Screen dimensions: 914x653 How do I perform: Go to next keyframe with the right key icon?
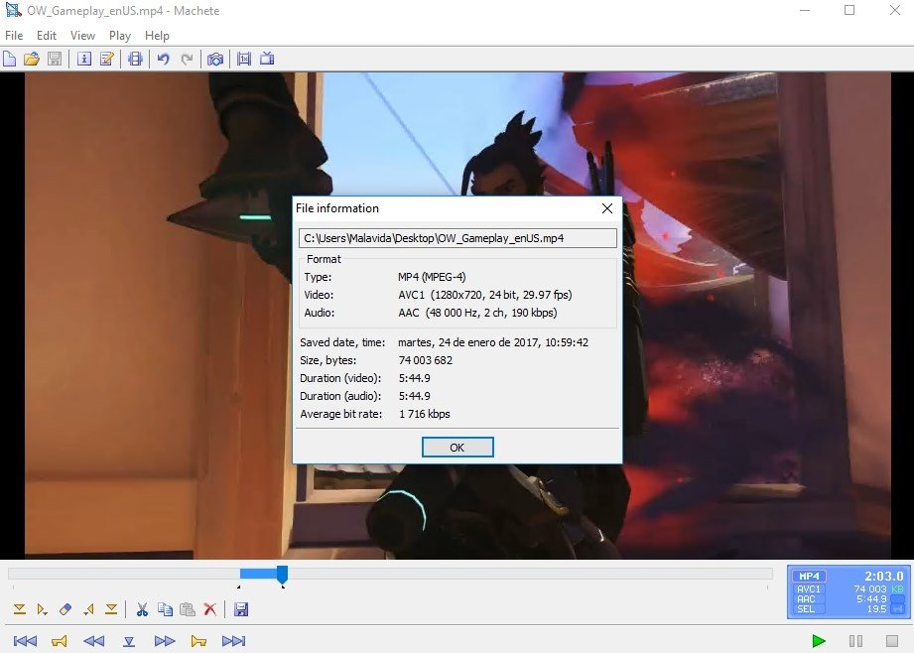point(198,641)
